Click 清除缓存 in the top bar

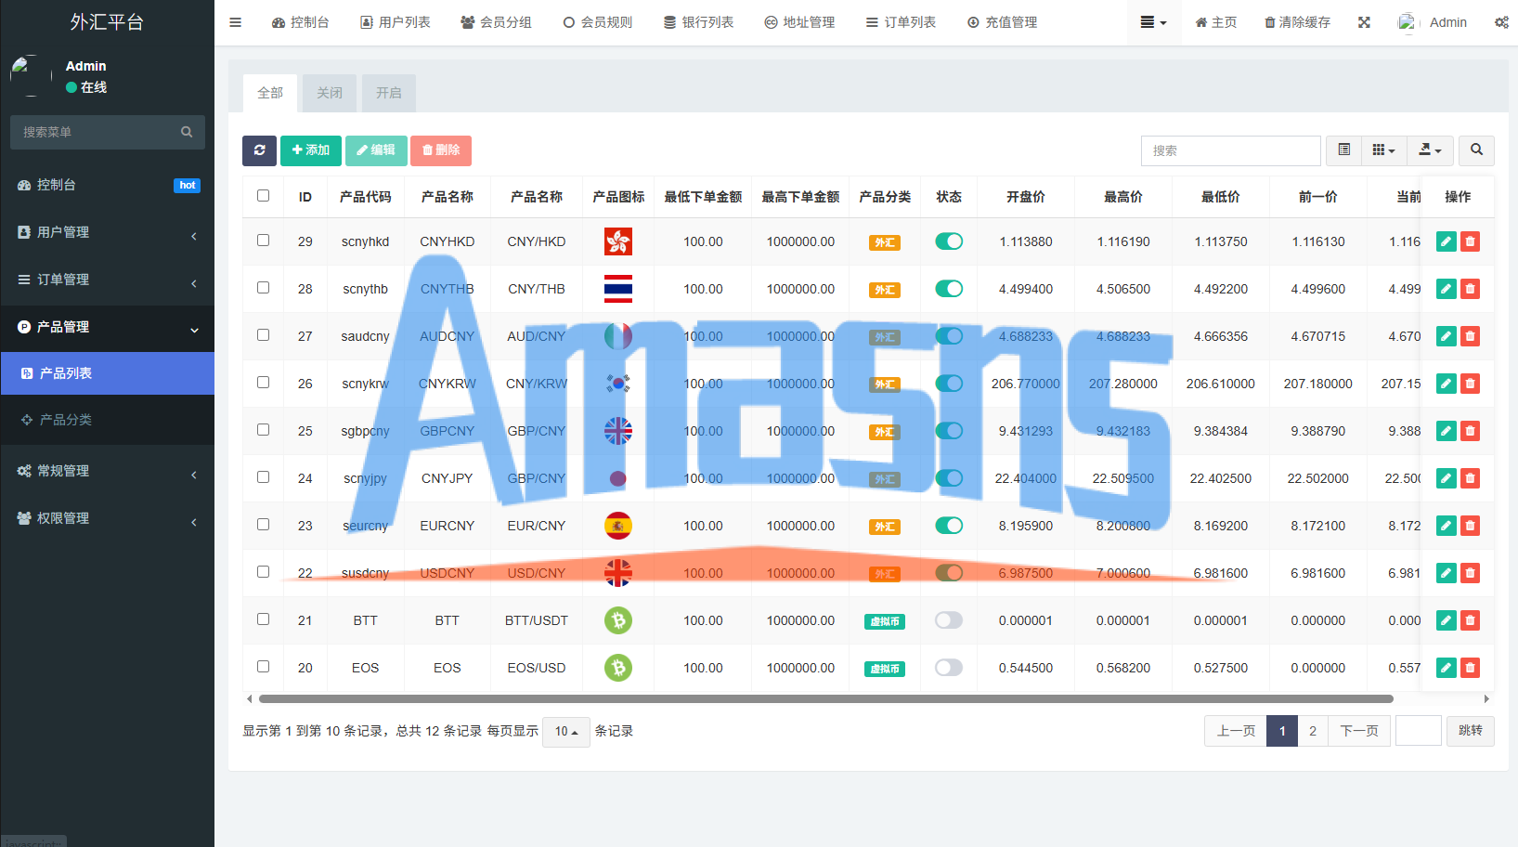(1297, 22)
